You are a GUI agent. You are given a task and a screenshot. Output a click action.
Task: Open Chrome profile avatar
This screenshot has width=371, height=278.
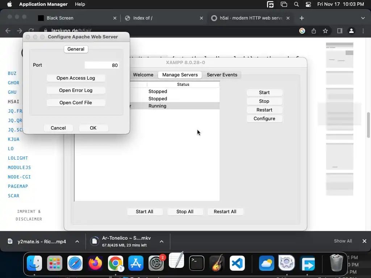pyautogui.click(x=351, y=31)
